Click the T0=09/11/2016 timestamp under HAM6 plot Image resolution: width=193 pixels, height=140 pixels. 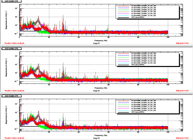click(x=14, y=138)
